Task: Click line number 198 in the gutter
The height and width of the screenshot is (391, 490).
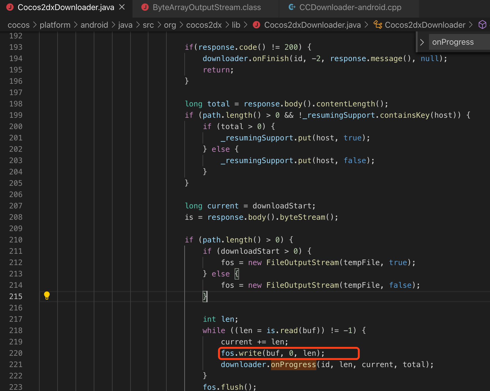Action: point(16,104)
